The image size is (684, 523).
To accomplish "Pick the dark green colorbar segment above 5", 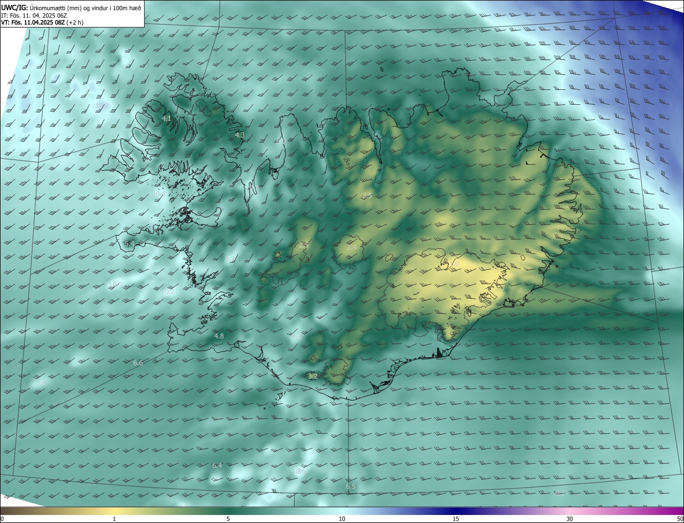I will [228, 511].
